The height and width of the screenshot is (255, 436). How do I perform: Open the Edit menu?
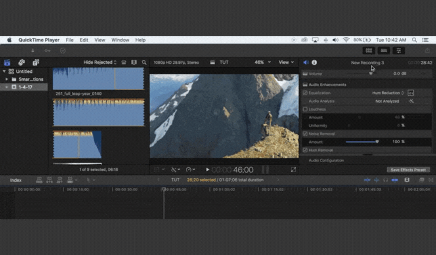84,40
